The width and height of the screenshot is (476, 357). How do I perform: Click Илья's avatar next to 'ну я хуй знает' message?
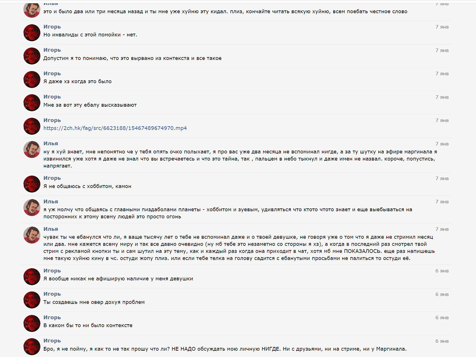[32, 149]
